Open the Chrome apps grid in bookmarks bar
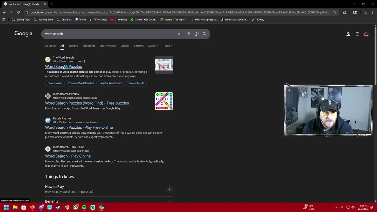 point(4,20)
